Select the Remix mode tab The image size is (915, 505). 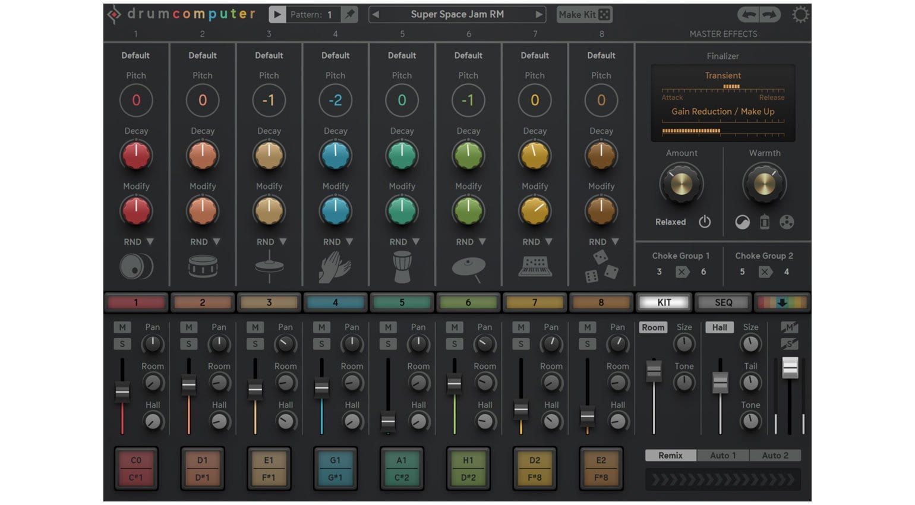pyautogui.click(x=671, y=456)
